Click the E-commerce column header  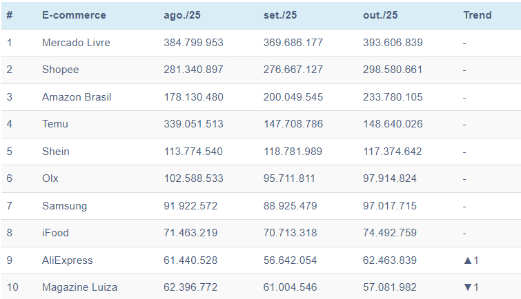[x=74, y=15]
